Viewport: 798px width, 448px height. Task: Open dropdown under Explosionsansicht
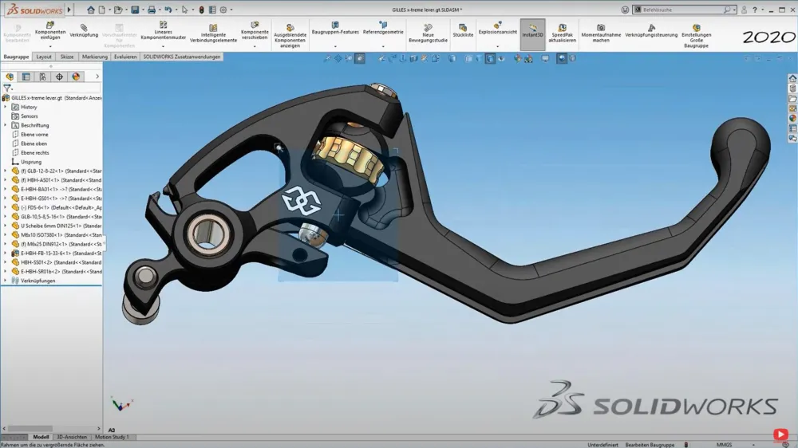pyautogui.click(x=498, y=46)
